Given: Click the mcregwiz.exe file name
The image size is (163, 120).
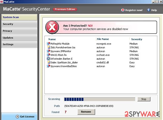Looking at the screenshot, I should [104, 44].
